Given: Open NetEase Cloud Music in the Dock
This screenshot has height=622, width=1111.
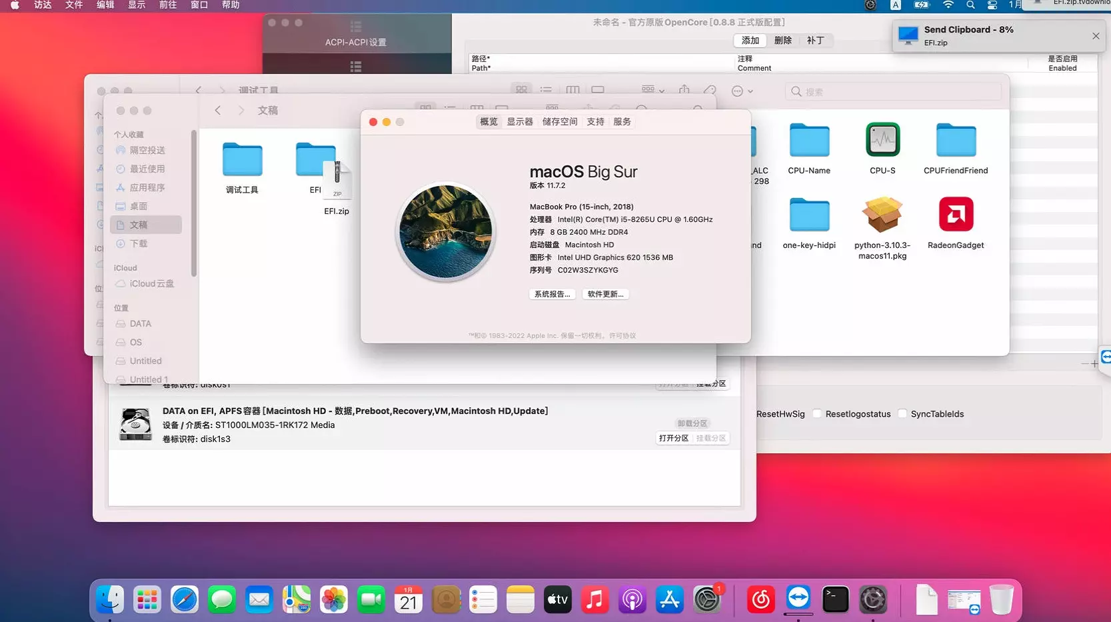Looking at the screenshot, I should tap(760, 599).
